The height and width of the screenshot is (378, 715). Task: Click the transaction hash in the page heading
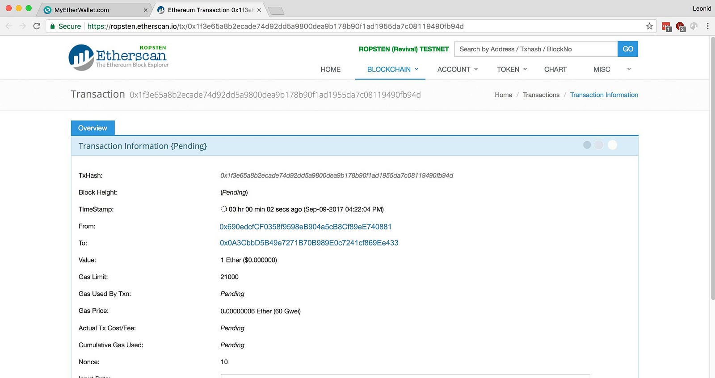click(275, 95)
